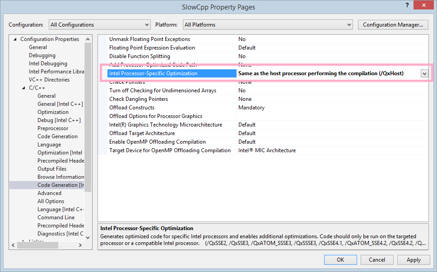Click the Cancel button

click(x=377, y=260)
